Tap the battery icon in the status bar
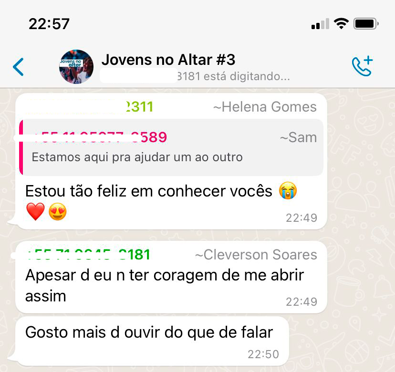The height and width of the screenshot is (372, 395). tap(366, 24)
